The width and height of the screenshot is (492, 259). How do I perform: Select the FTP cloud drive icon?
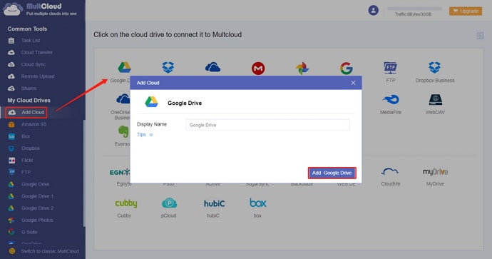(390, 68)
